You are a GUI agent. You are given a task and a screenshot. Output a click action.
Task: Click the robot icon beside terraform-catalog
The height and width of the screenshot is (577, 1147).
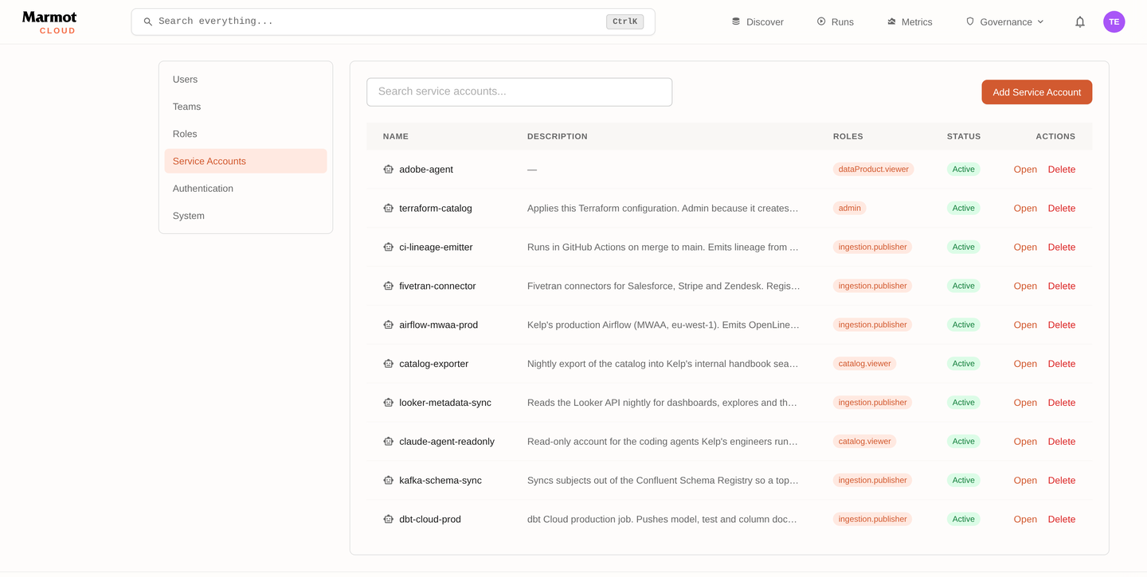point(389,209)
